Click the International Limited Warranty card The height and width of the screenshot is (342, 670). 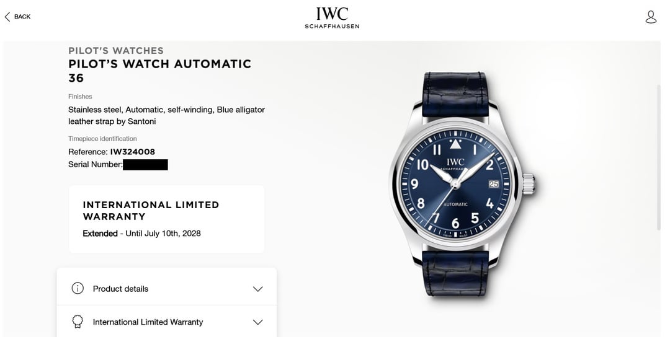[167, 219]
